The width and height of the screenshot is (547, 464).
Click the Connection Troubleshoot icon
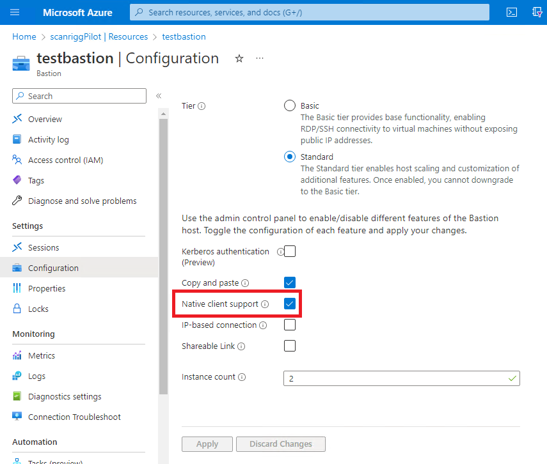tap(17, 417)
